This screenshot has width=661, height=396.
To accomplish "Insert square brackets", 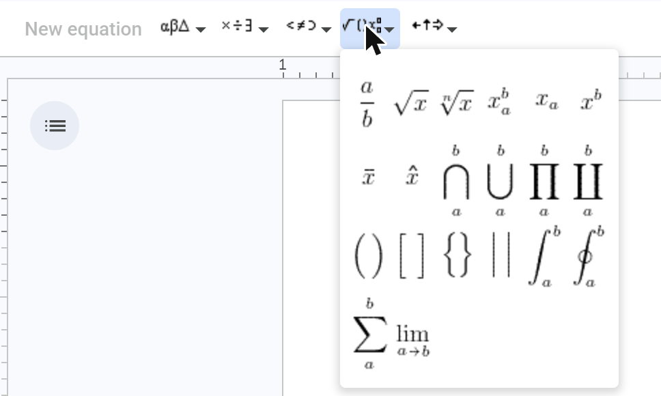I will tap(412, 256).
